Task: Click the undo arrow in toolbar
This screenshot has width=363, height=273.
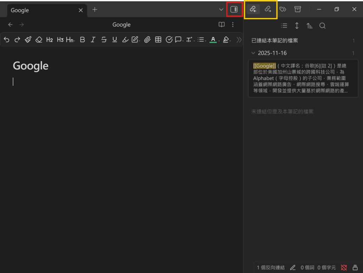Action: pos(6,40)
